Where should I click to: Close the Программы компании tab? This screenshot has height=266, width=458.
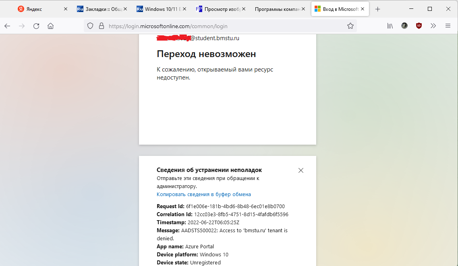[x=303, y=9]
